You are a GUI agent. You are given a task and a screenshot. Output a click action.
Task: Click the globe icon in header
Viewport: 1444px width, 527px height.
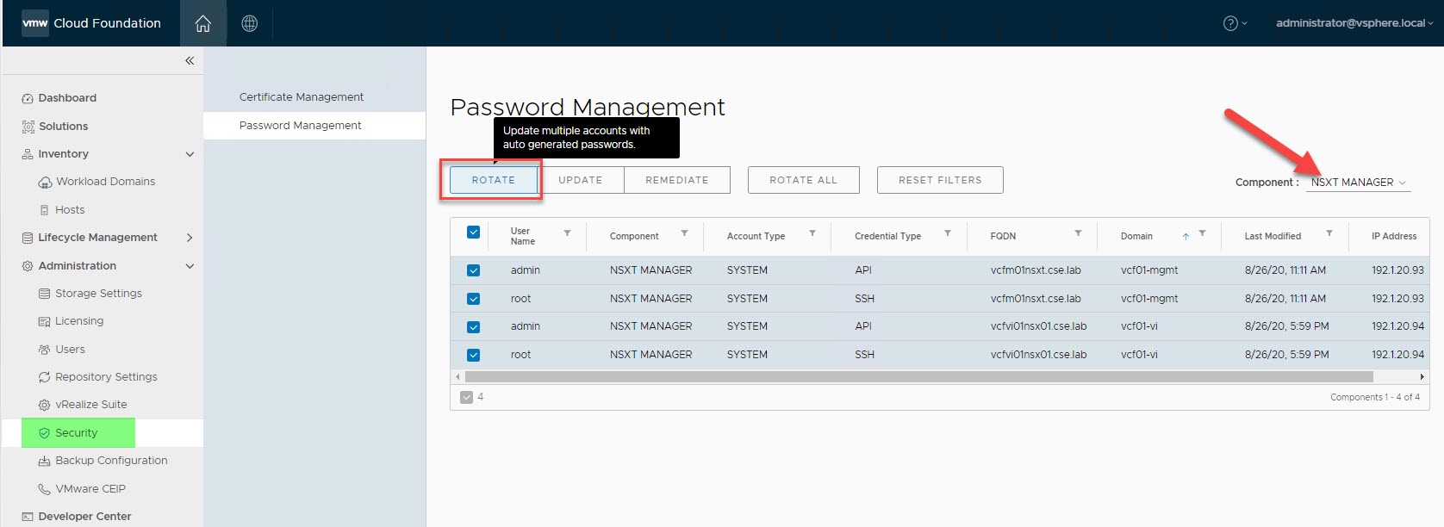[x=249, y=23]
